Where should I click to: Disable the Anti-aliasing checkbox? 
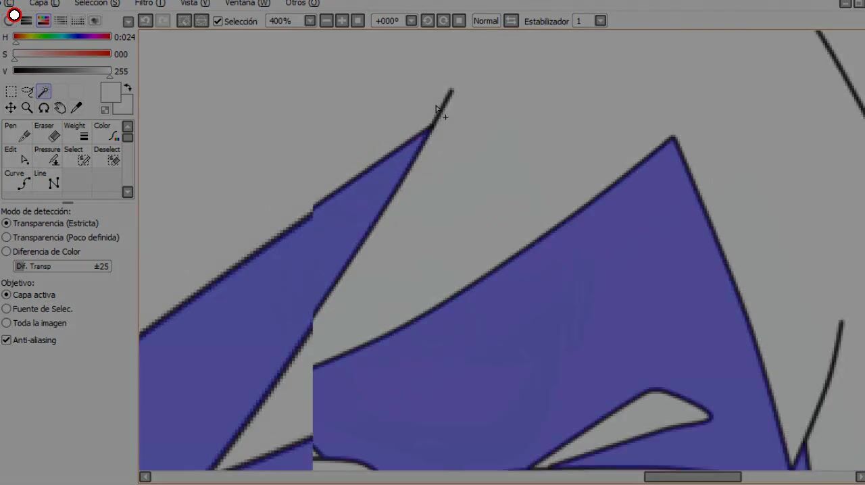[7, 340]
